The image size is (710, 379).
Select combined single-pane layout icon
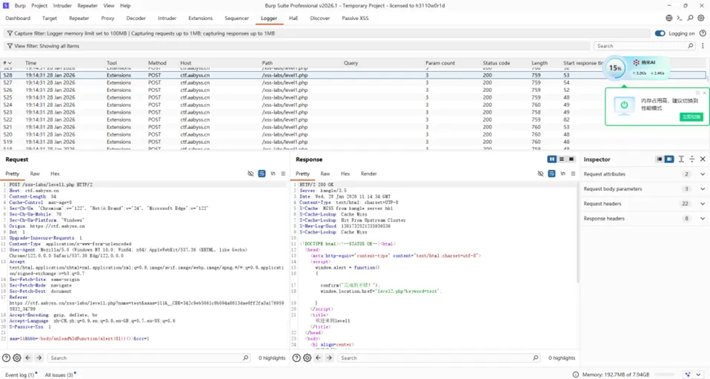tap(571, 159)
